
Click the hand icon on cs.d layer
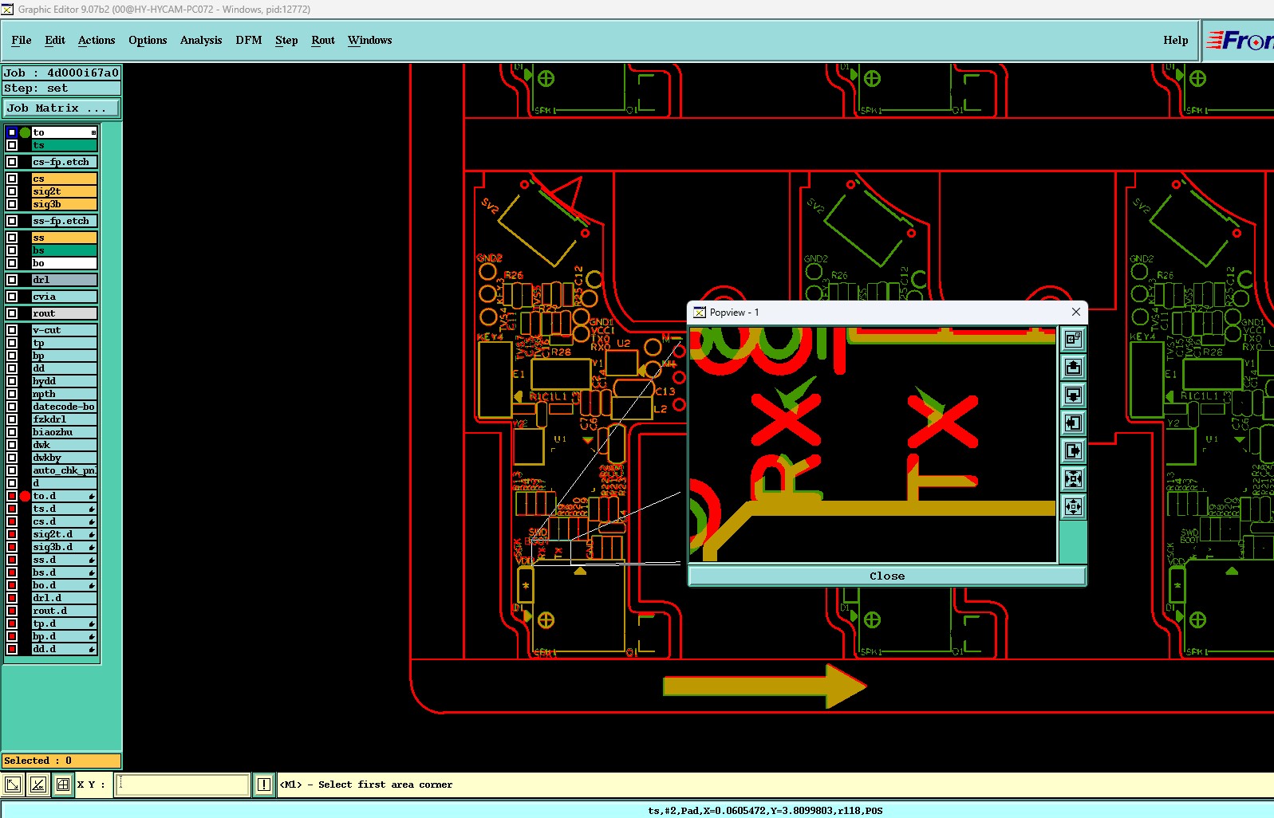coord(92,521)
